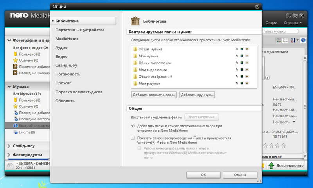Toggle music icon for Общие изображения folder

click(237, 77)
